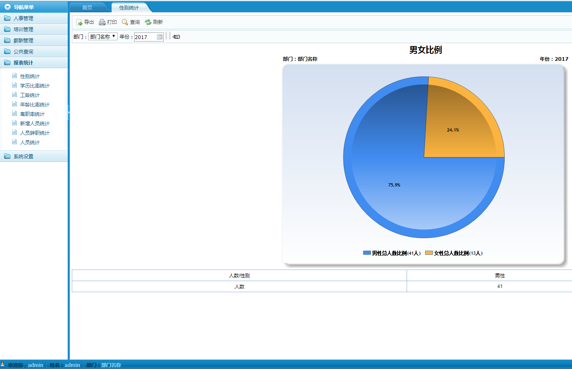The image size is (572, 369).
Task: Expand the 培训管理 menu section
Action: 34,29
